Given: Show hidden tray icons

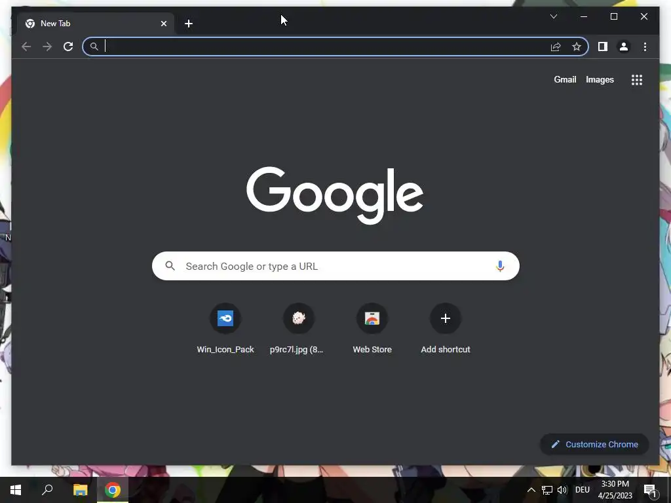Looking at the screenshot, I should point(531,490).
